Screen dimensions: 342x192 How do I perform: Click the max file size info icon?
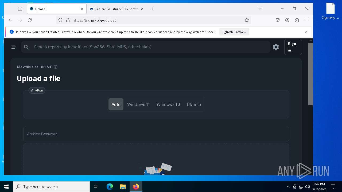pyautogui.click(x=56, y=67)
